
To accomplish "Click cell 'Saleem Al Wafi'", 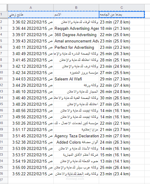I will (x=76, y=79).
